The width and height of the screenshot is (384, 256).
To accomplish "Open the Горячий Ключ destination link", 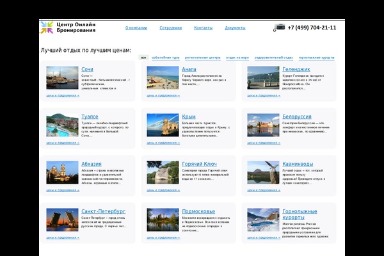I will (199, 164).
